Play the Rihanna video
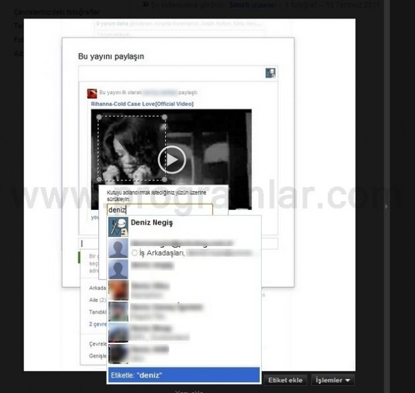The width and height of the screenshot is (415, 393). pos(172,160)
